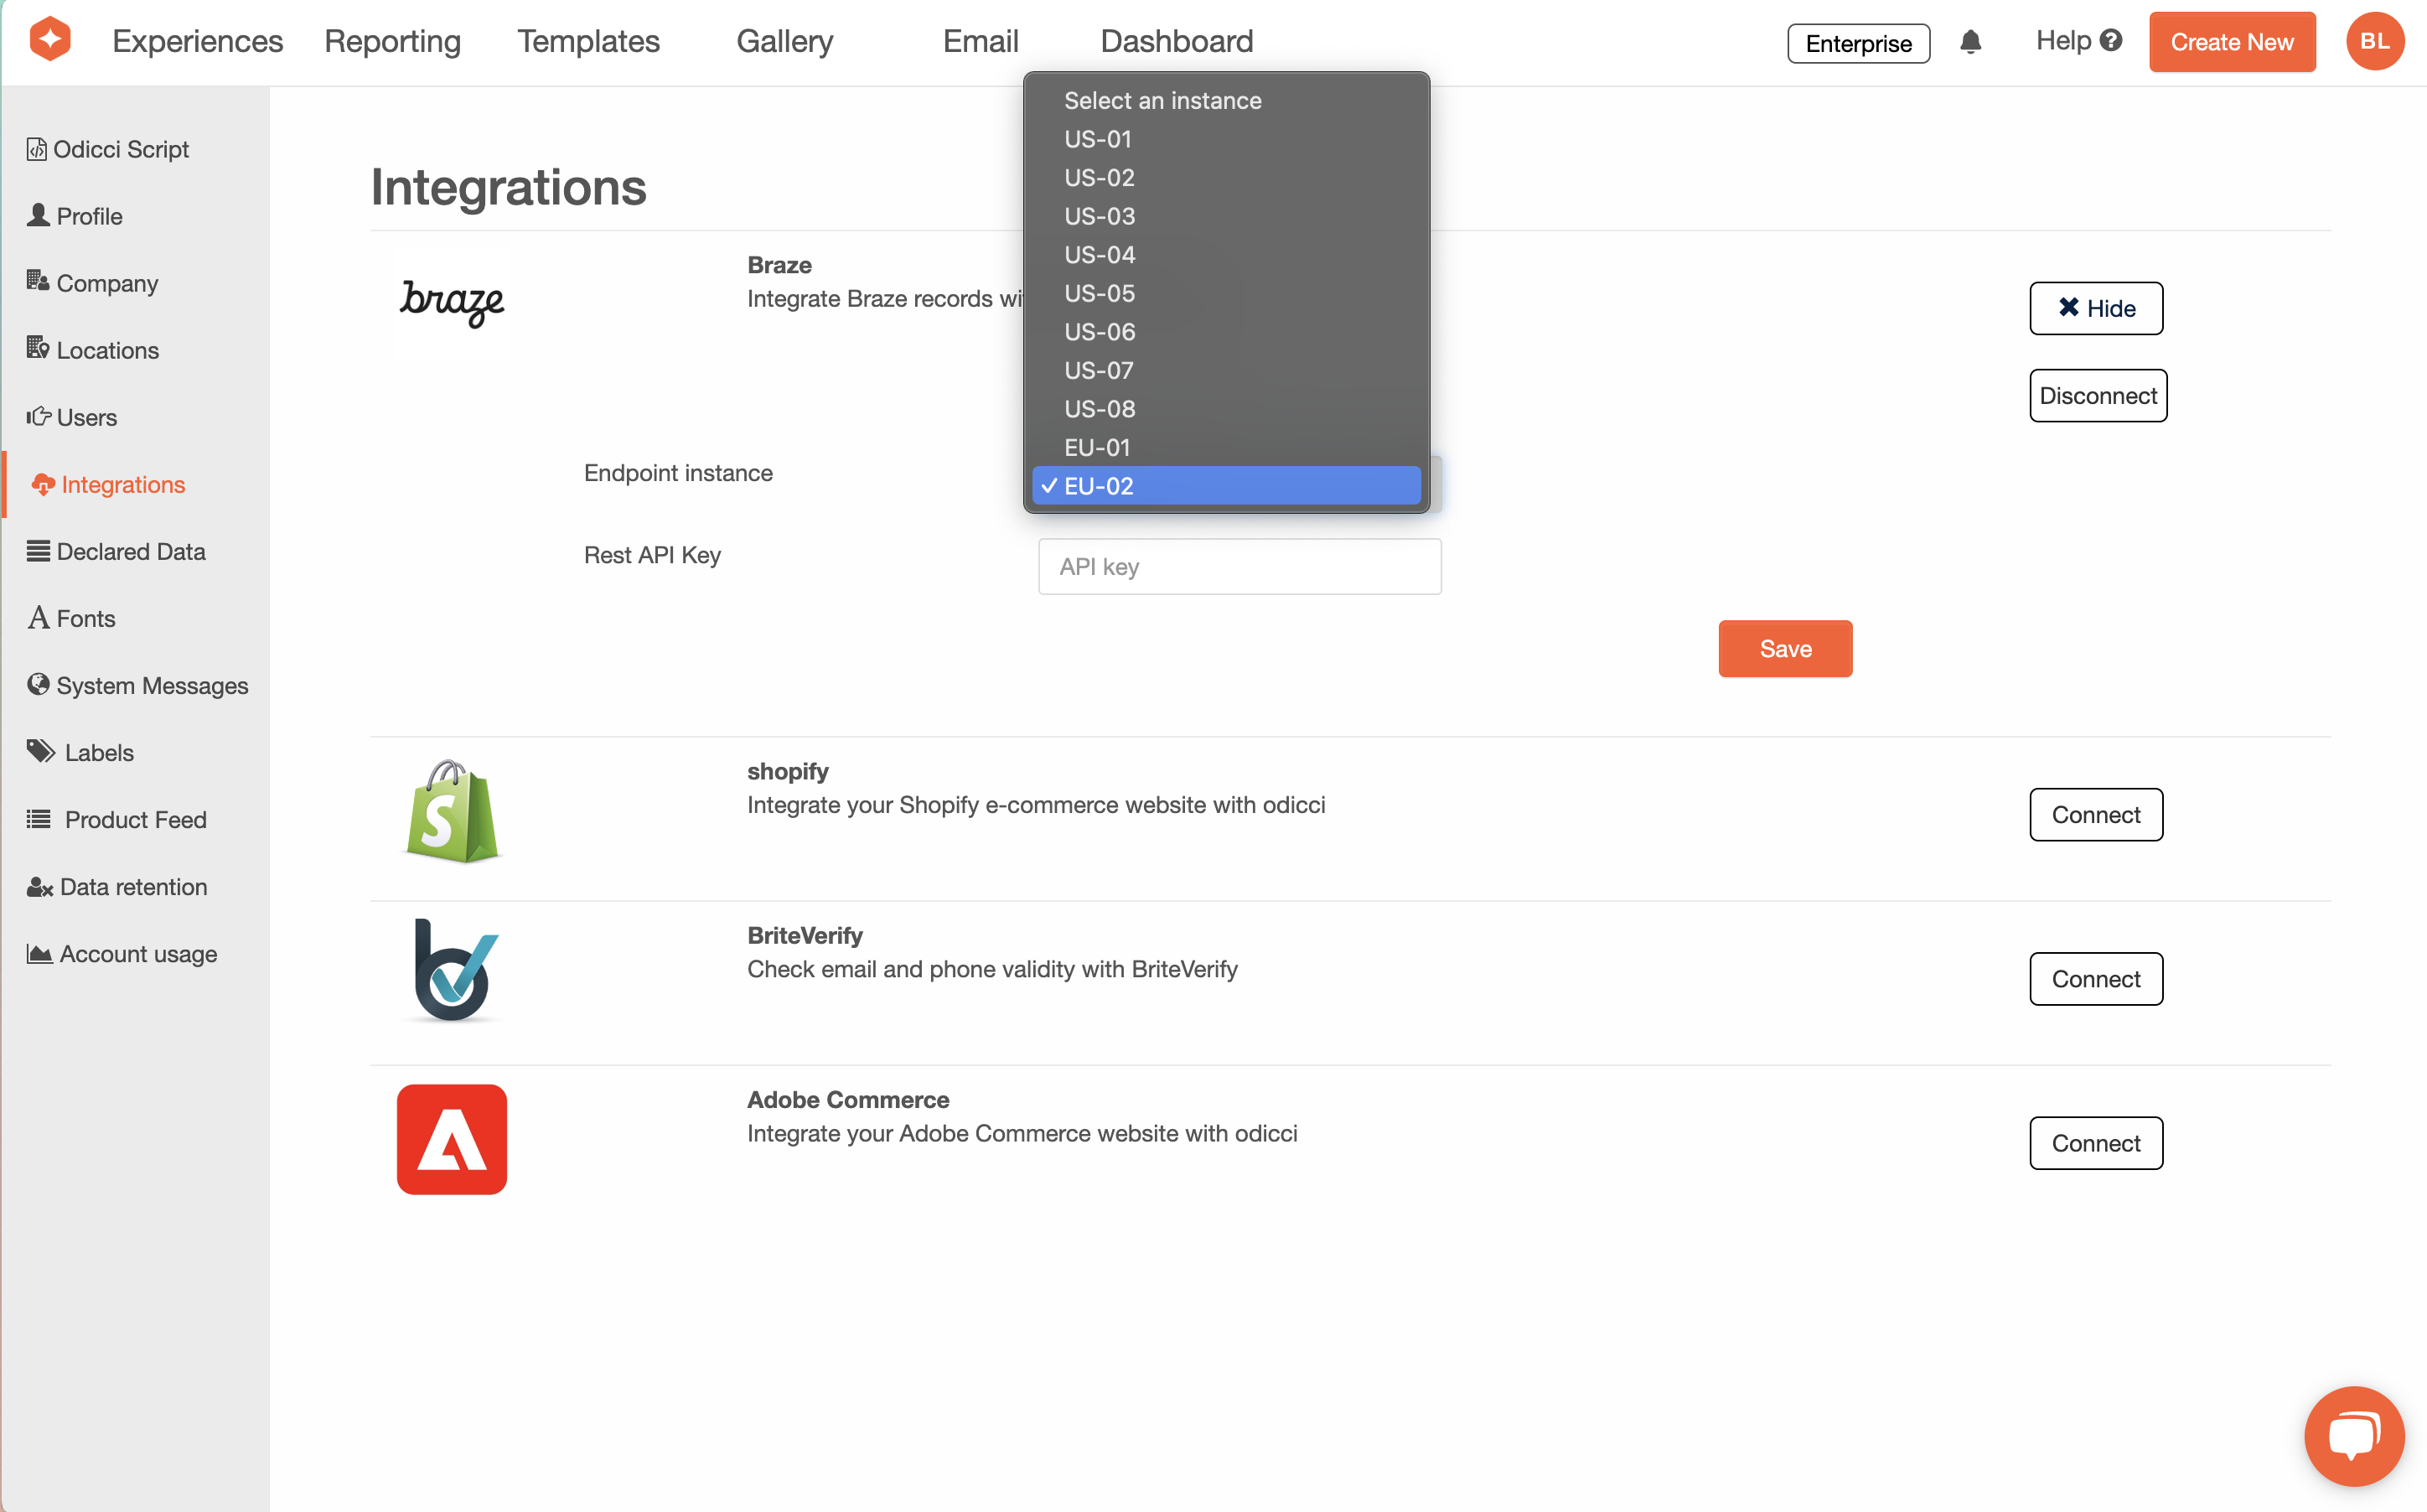This screenshot has width=2427, height=1512.
Task: Open the chat support bubble
Action: point(2353,1436)
